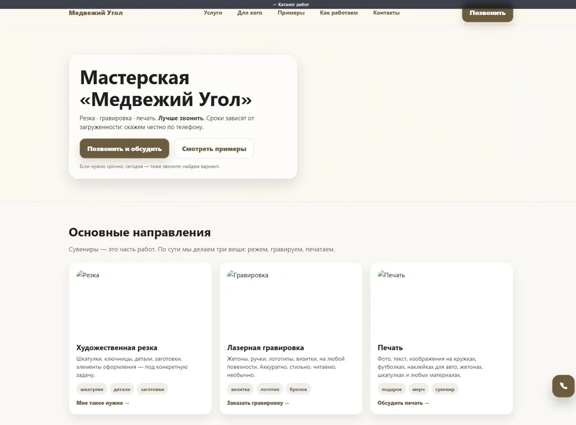Select the мерч tag
The width and height of the screenshot is (576, 425).
pos(418,389)
